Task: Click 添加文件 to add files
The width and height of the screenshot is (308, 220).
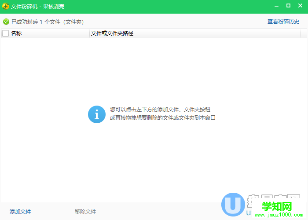Action: click(20, 212)
